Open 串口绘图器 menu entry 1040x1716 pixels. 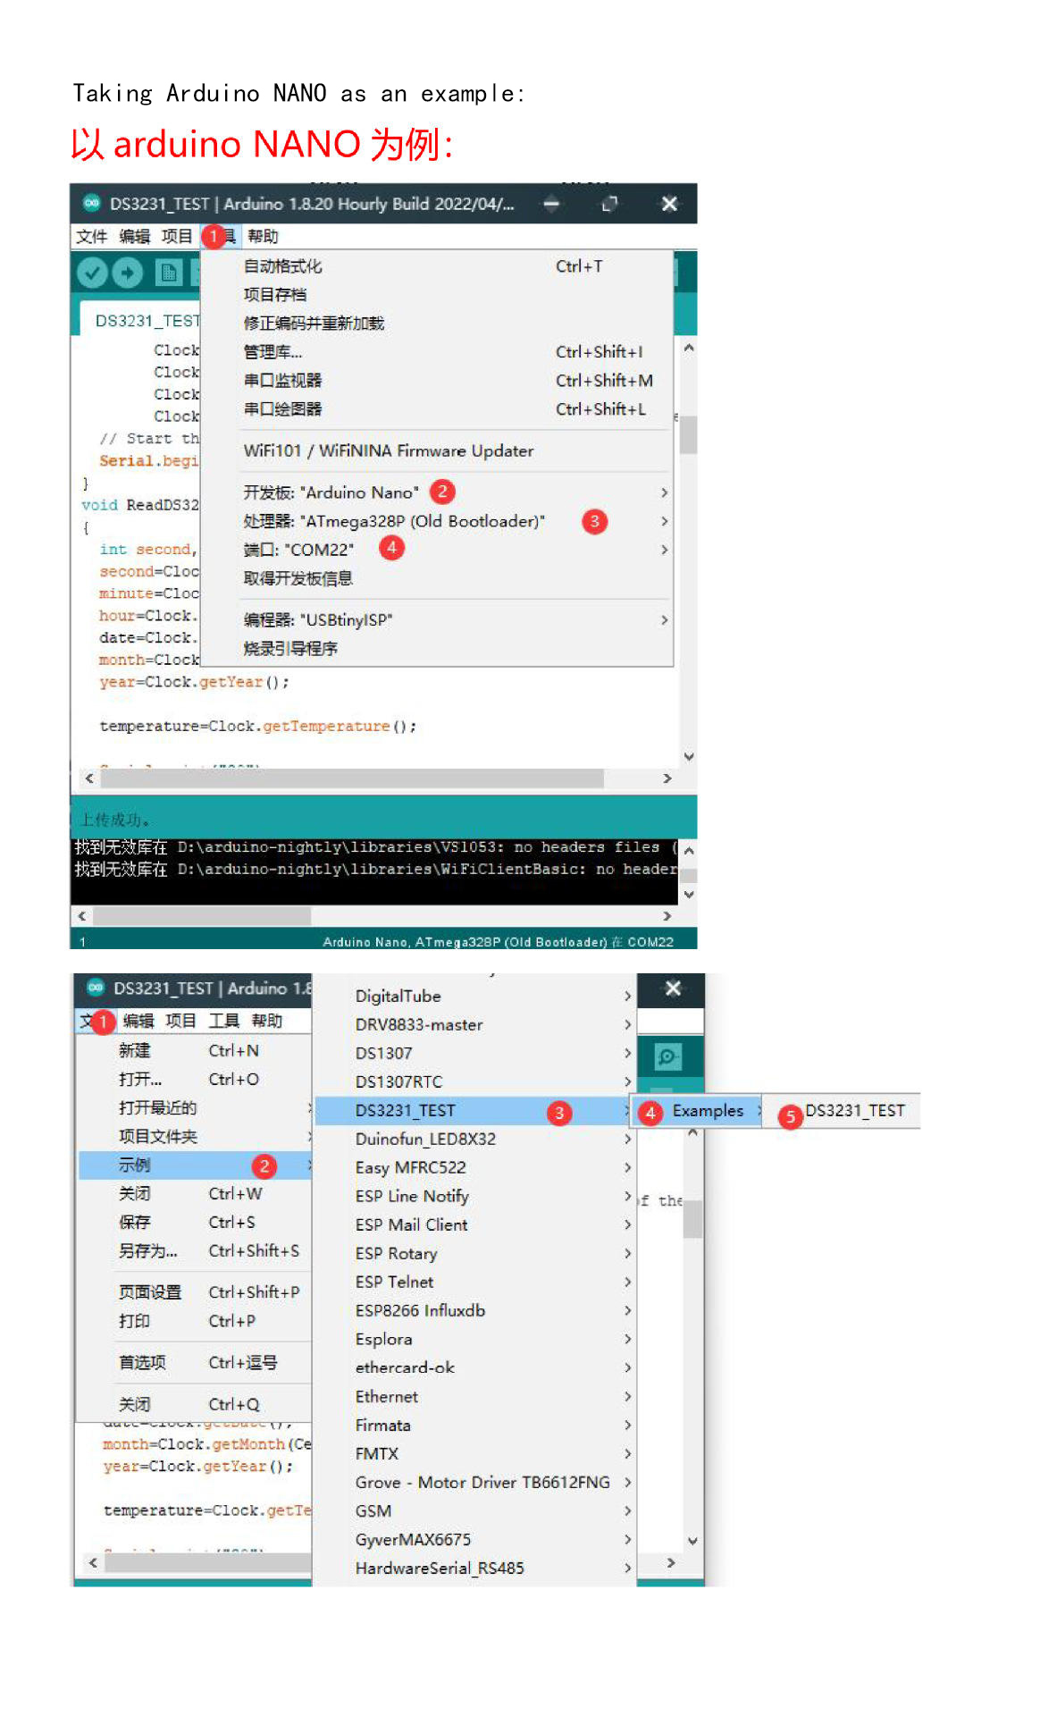tap(437, 409)
